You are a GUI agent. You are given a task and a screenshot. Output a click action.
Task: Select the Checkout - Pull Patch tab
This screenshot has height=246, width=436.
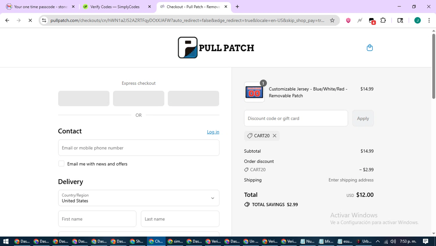193,7
